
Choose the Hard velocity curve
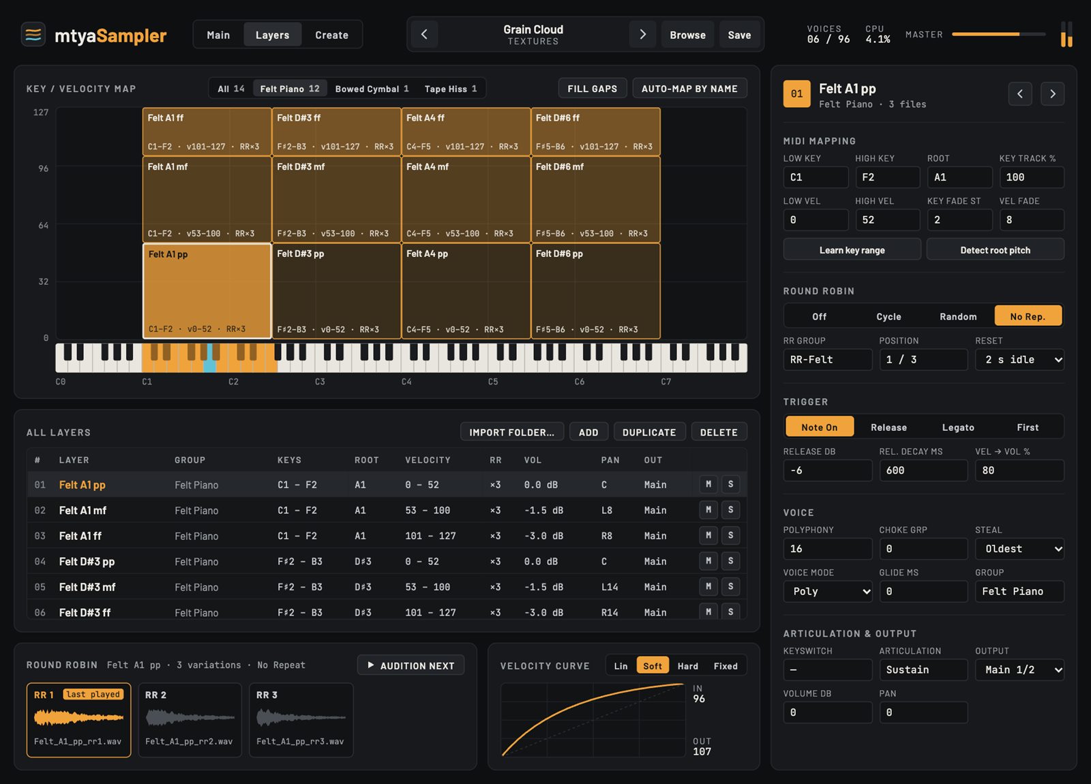tap(687, 666)
